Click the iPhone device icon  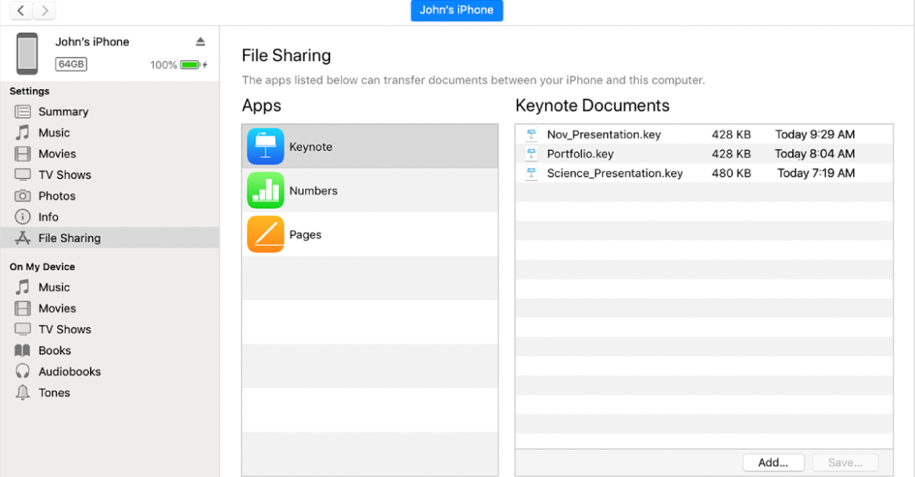pos(27,53)
